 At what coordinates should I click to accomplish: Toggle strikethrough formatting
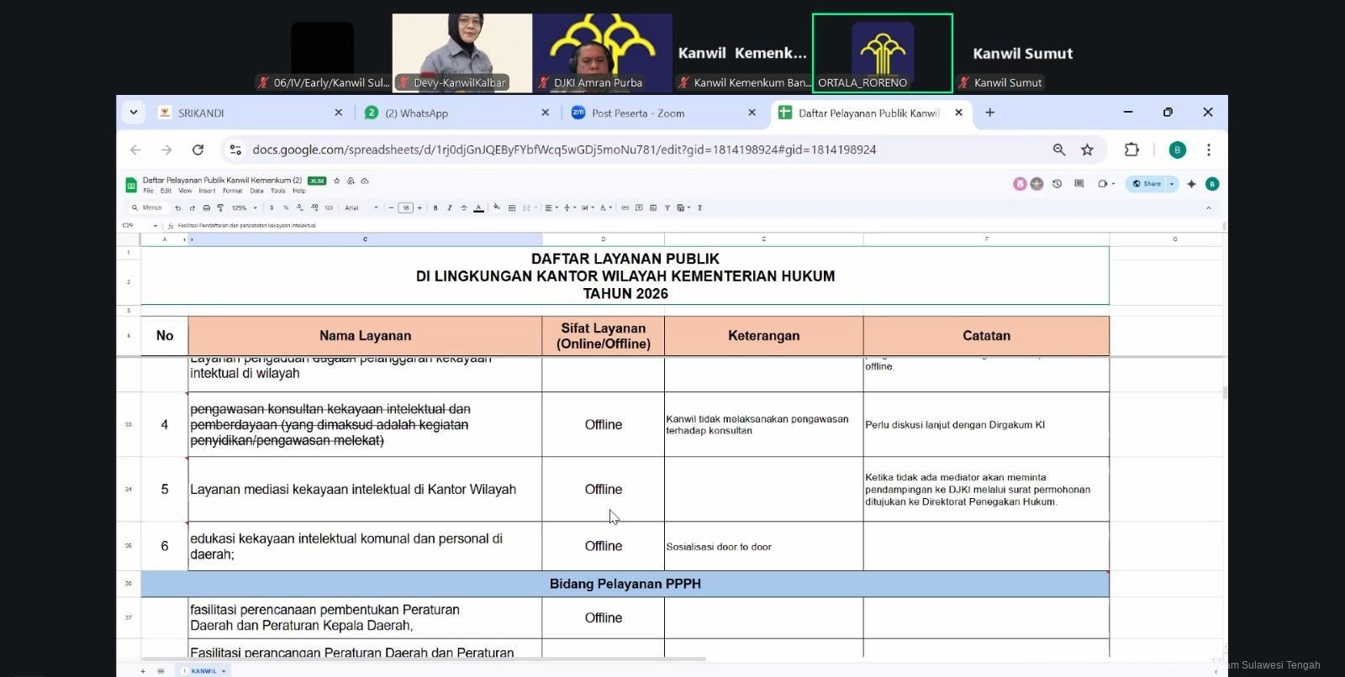[x=464, y=208]
